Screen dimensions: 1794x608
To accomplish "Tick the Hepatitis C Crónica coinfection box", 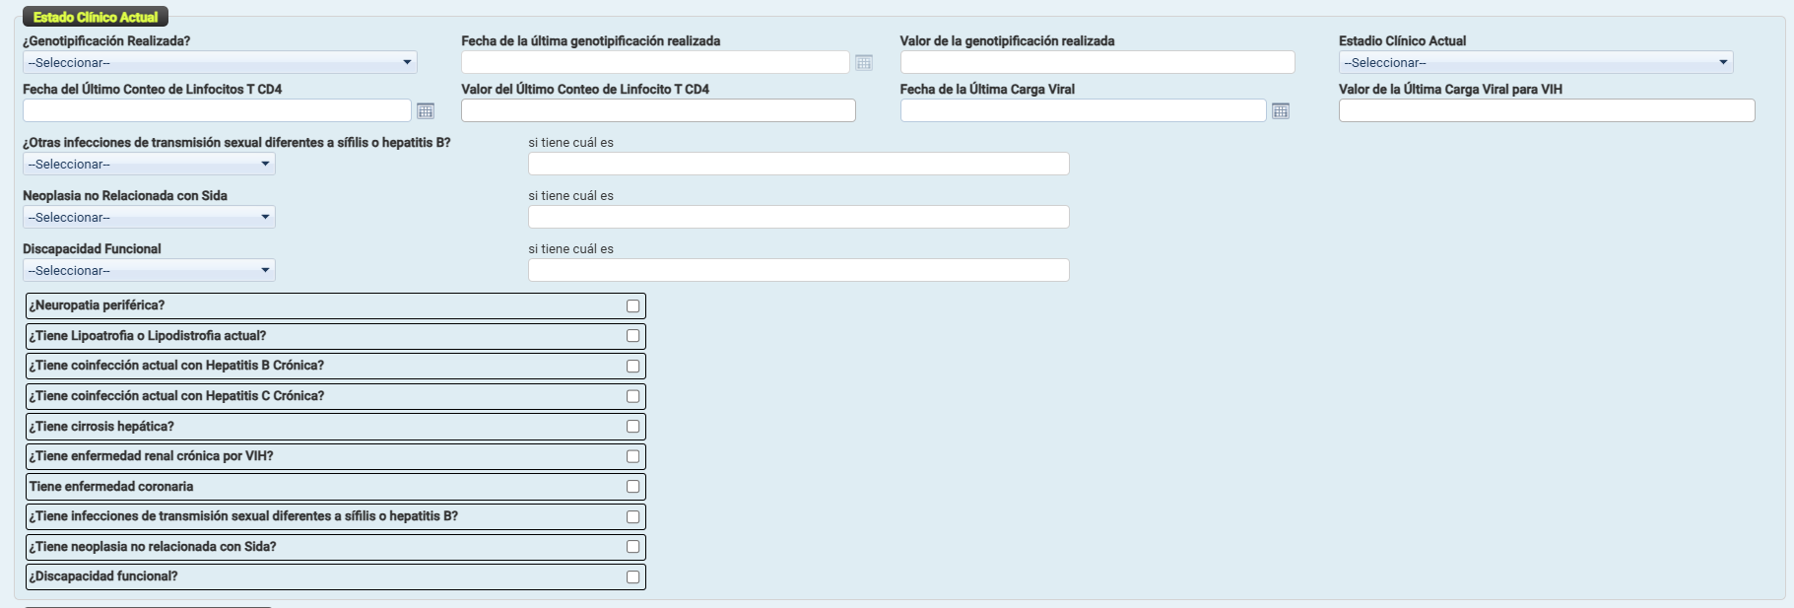I will (632, 396).
